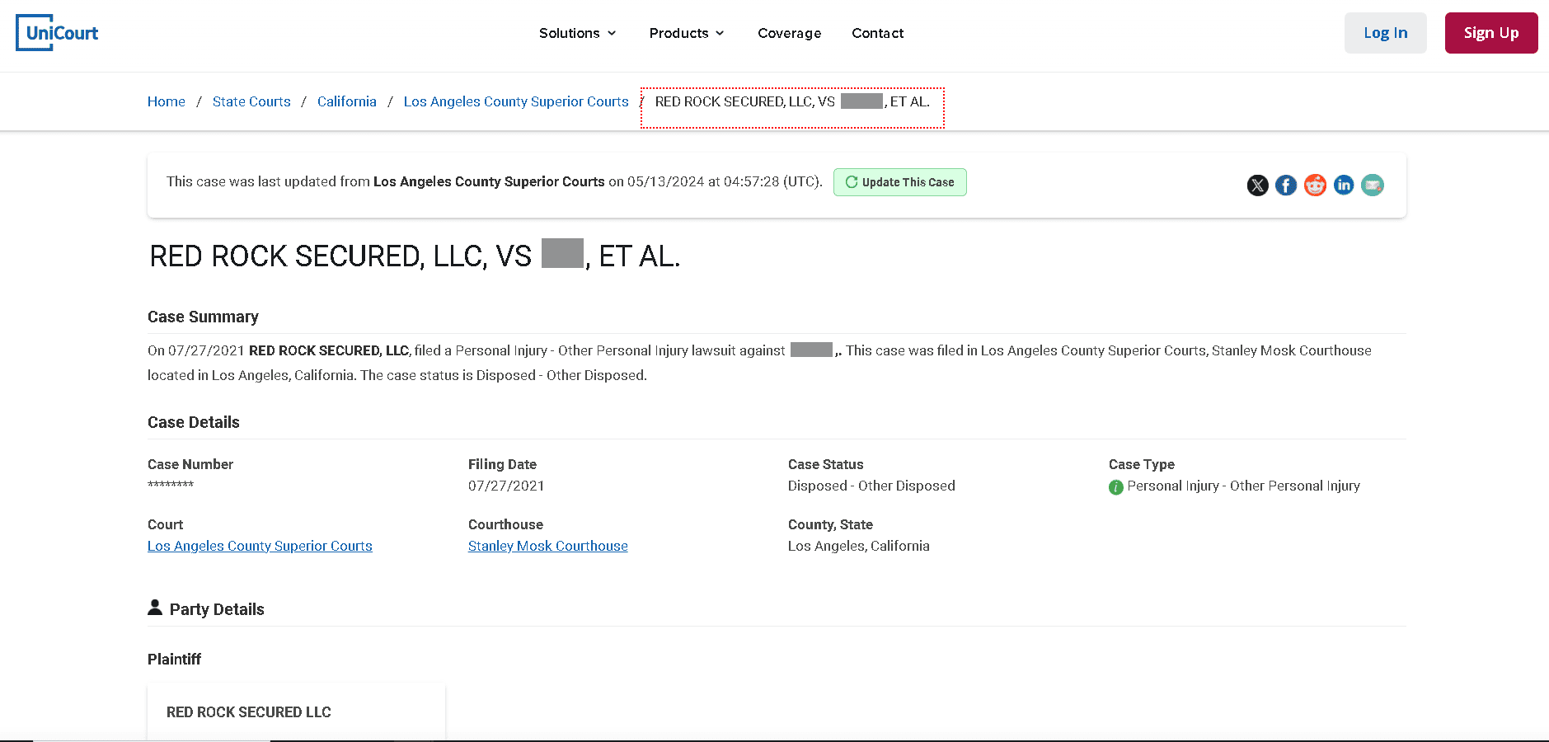Open Los Angeles County Superior Courts court link
Screen dimensions: 1549x742
(x=260, y=546)
